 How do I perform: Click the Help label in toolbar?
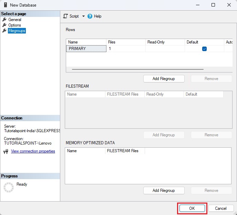[x=97, y=16]
